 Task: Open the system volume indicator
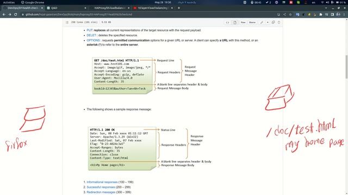[x=327, y=2]
